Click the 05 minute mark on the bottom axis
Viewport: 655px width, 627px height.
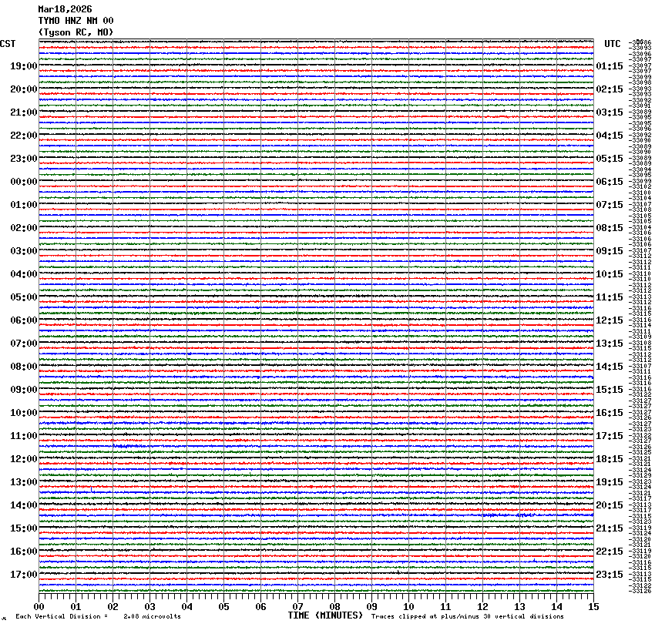(223, 607)
